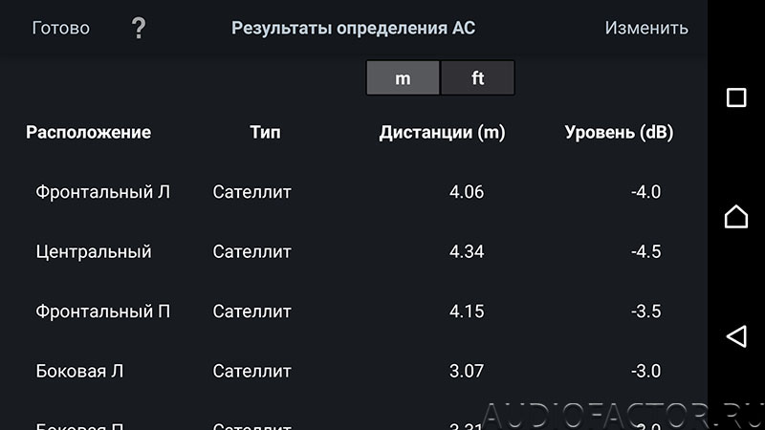Select the Фронтальный П speaker row
The width and height of the screenshot is (765, 430).
pos(354,312)
